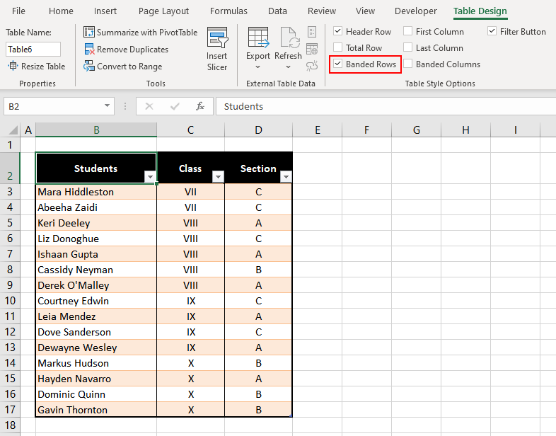Switch to the Review tab

(x=322, y=11)
